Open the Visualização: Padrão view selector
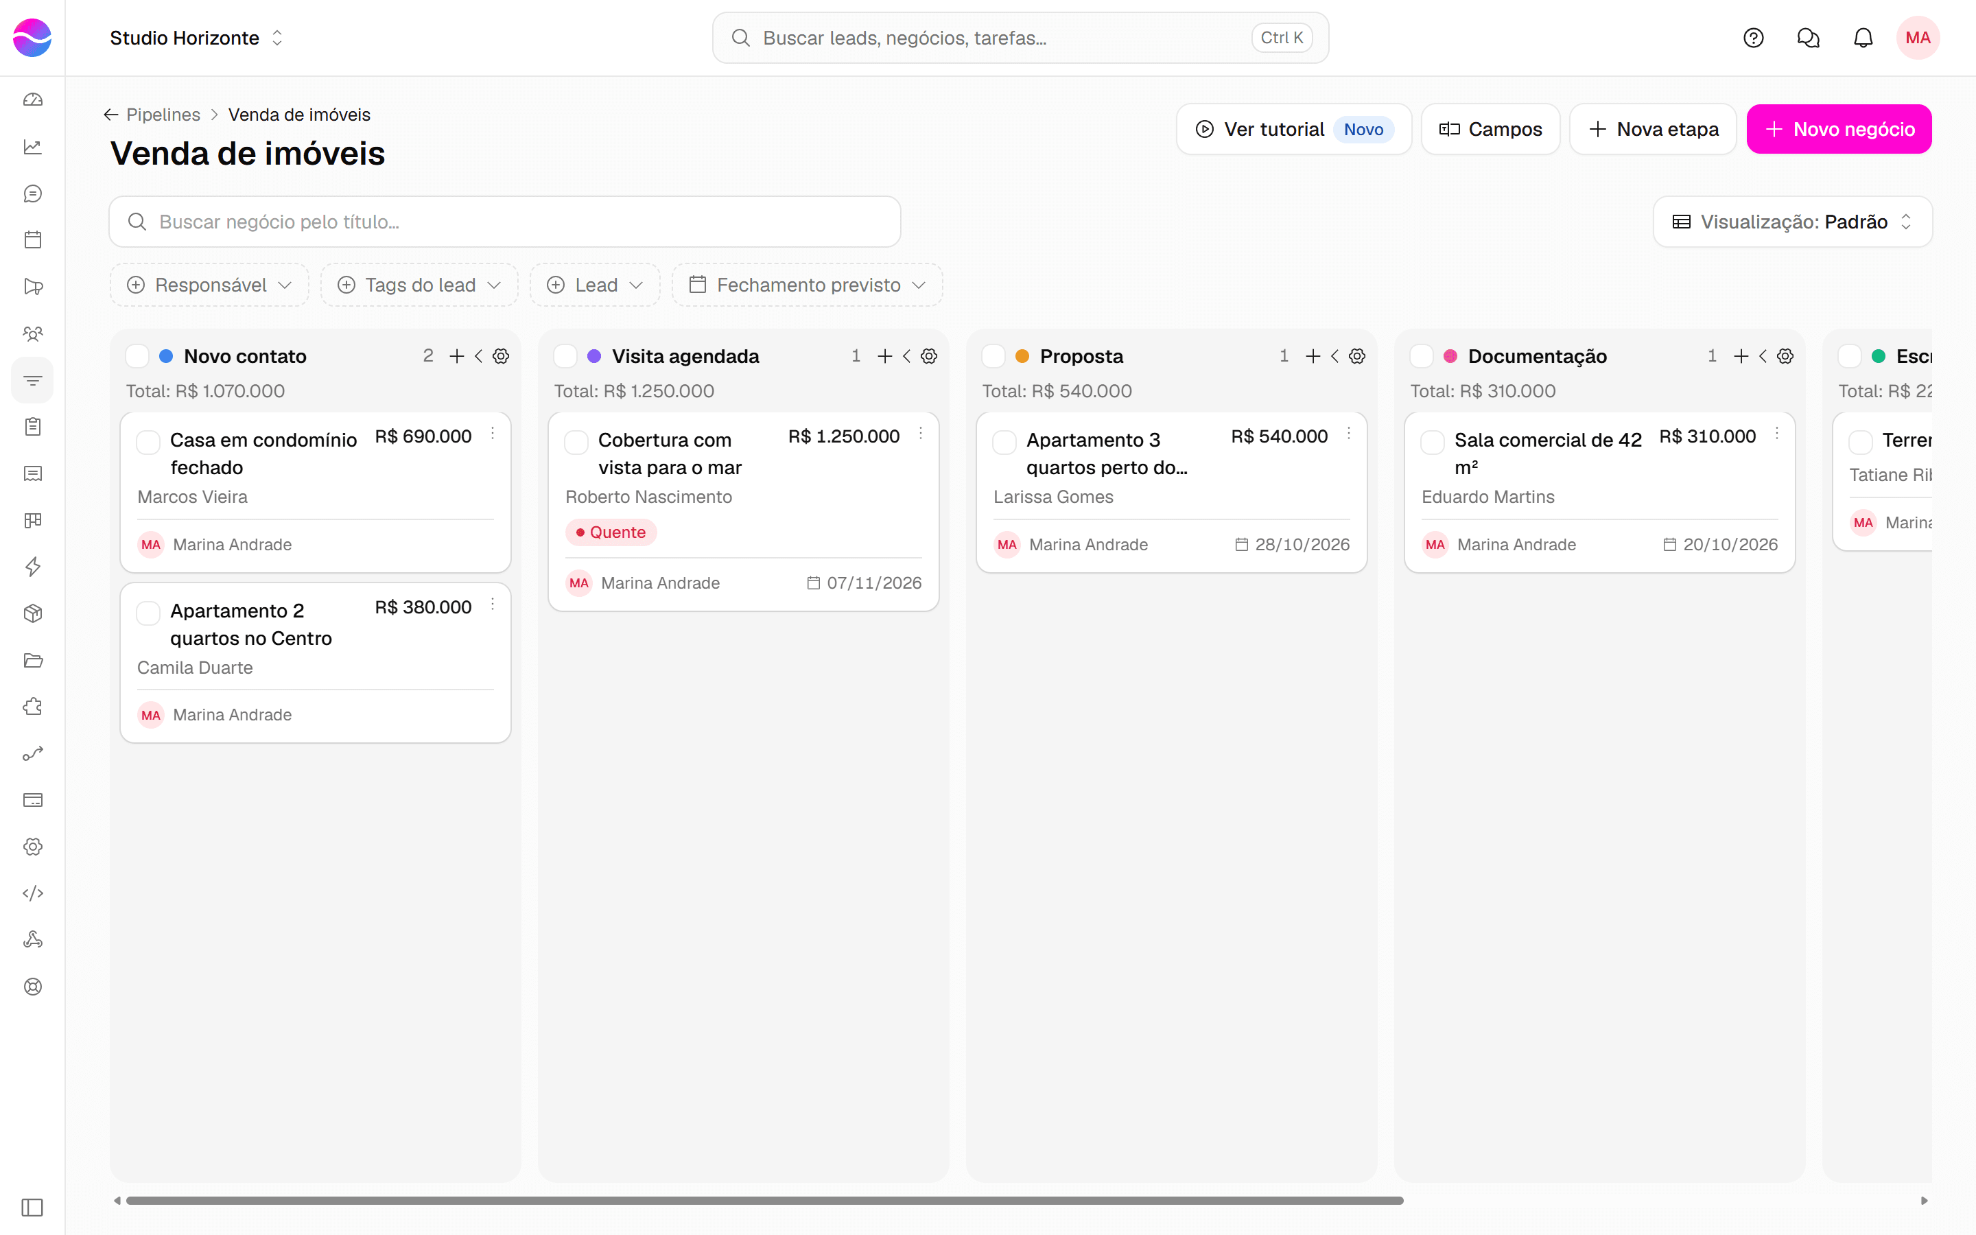Viewport: 1976px width, 1235px height. (1792, 222)
